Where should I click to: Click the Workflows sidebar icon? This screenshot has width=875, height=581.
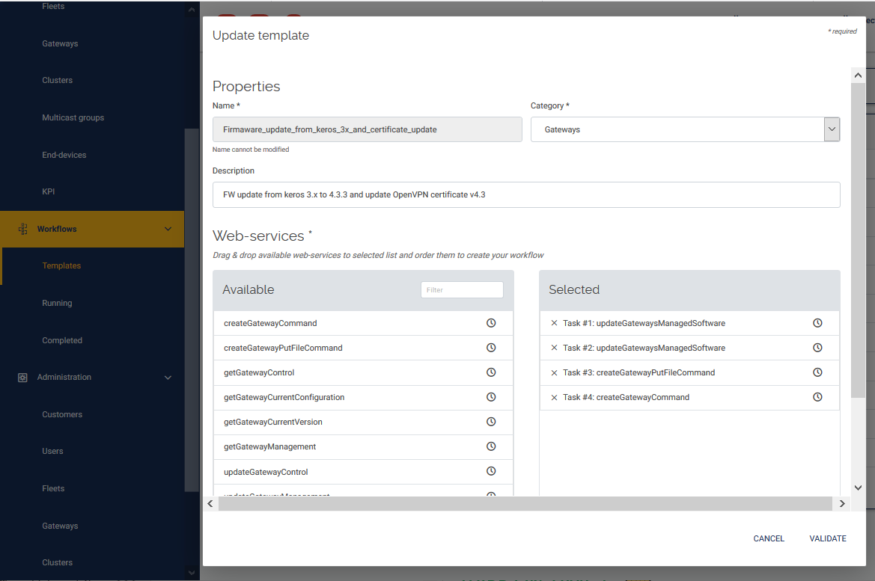click(x=22, y=229)
